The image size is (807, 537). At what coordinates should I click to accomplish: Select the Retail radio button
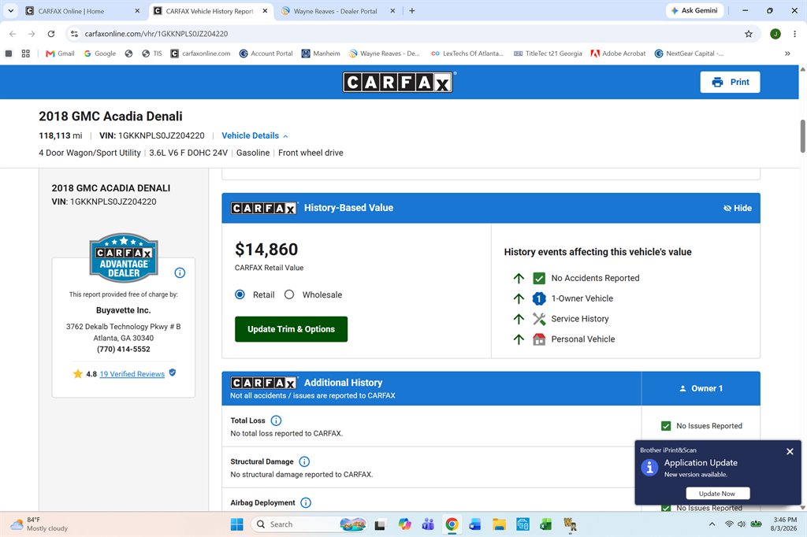tap(240, 294)
